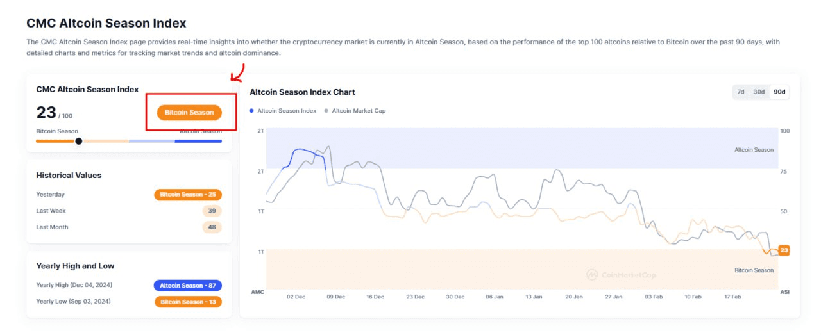This screenshot has height=335, width=821.
Task: Click the orange Bitcoin Season button
Action: 189,112
